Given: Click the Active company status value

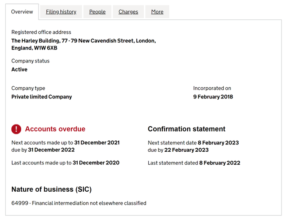Looking at the screenshot, I should point(19,69).
